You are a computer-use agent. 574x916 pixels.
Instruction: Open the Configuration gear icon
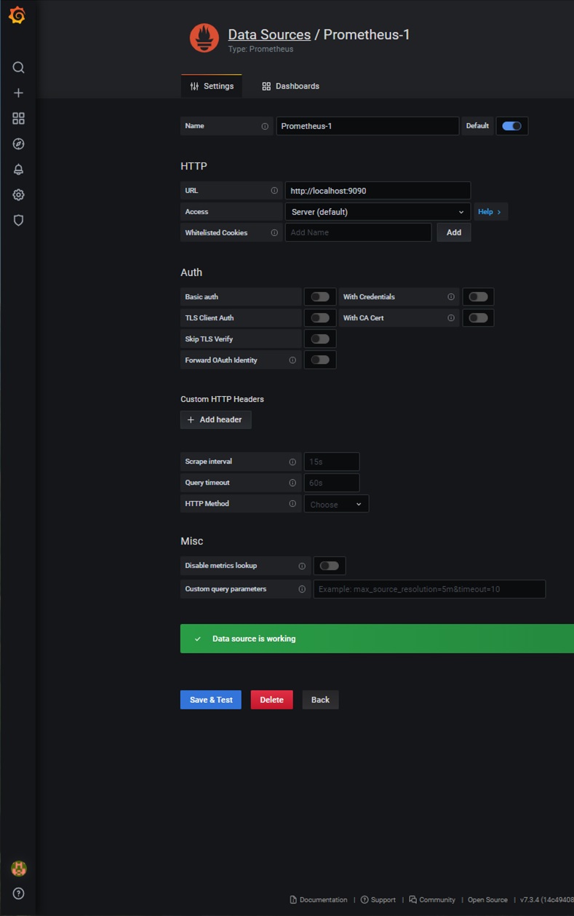(19, 195)
